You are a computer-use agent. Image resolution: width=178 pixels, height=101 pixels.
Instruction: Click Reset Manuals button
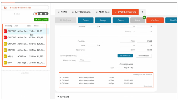click(125, 56)
